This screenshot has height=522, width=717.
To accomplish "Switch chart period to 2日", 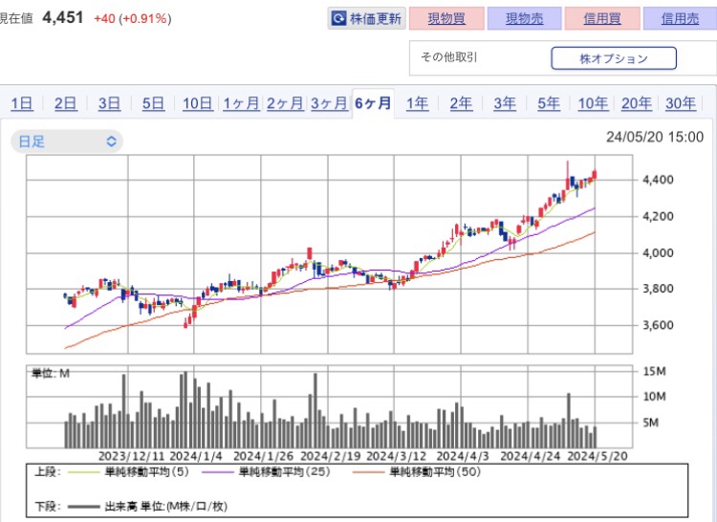I will click(x=65, y=103).
